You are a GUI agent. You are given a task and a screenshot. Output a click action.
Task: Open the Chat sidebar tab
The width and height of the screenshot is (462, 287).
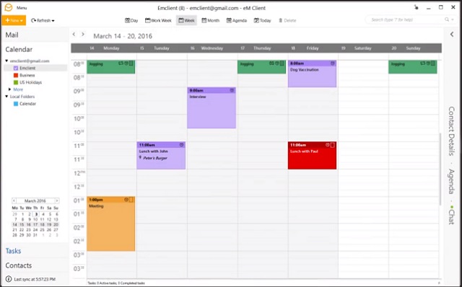(451, 216)
